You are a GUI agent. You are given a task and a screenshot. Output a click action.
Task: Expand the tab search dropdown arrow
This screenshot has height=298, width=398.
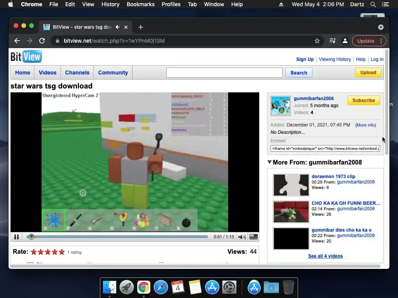[x=381, y=27]
